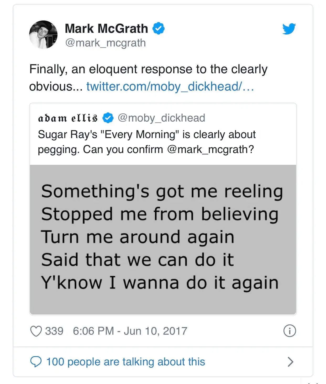326x384 pixels.
Task: Click the adam ellis display name
Action: pyautogui.click(x=68, y=118)
